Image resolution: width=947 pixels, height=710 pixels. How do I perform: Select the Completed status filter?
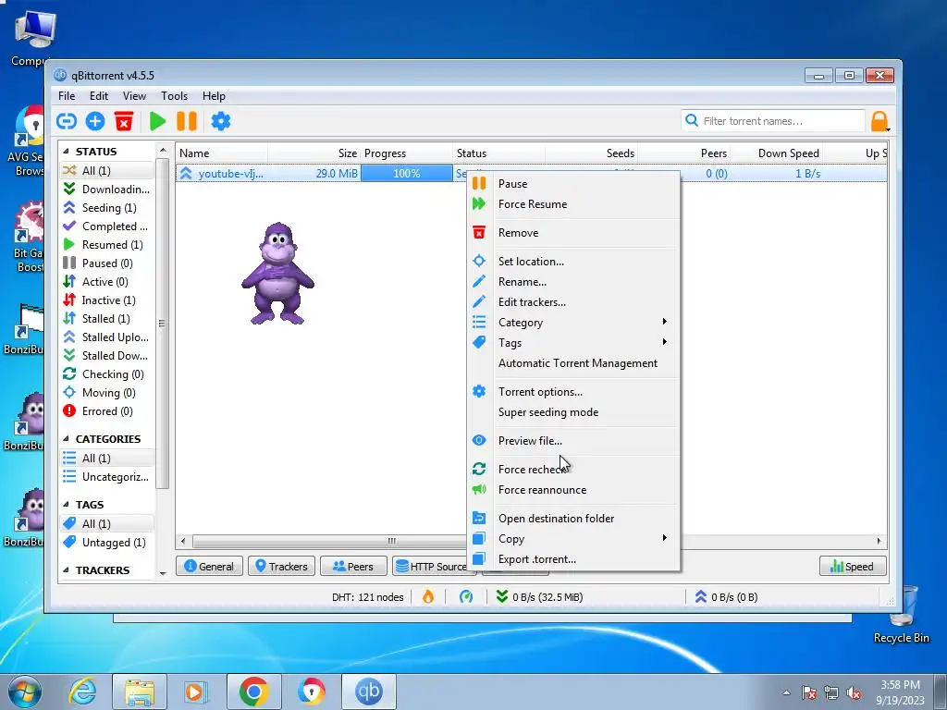coord(107,226)
